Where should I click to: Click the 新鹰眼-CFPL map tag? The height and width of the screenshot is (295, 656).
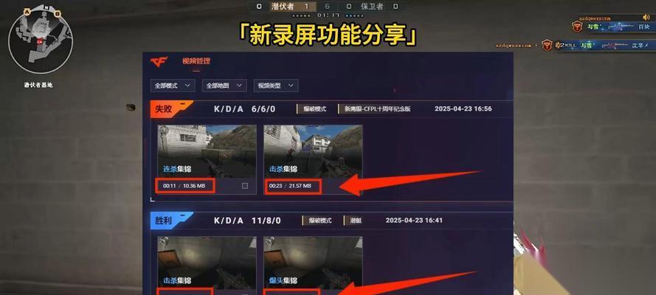coord(377,109)
